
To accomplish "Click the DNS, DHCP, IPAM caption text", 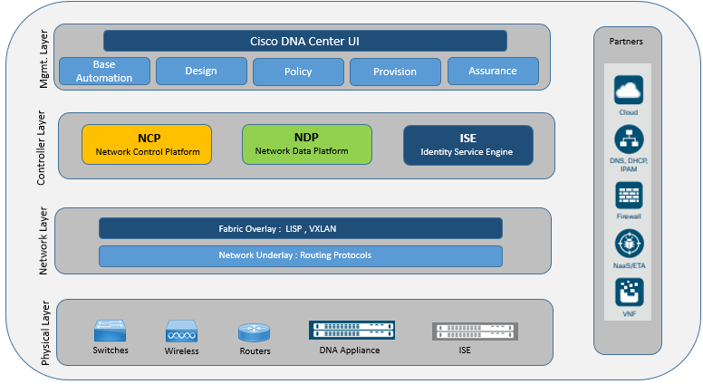I will (x=629, y=165).
